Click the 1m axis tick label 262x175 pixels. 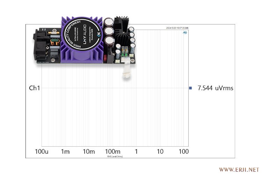(x=65, y=152)
